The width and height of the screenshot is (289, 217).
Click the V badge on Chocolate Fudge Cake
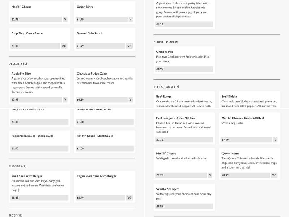pyautogui.click(x=130, y=100)
